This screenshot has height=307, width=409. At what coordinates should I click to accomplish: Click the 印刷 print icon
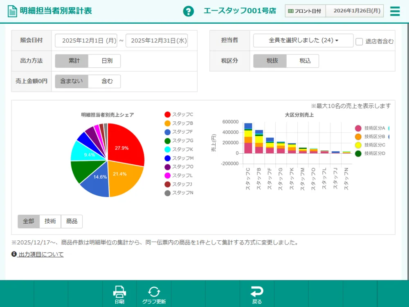click(x=119, y=291)
